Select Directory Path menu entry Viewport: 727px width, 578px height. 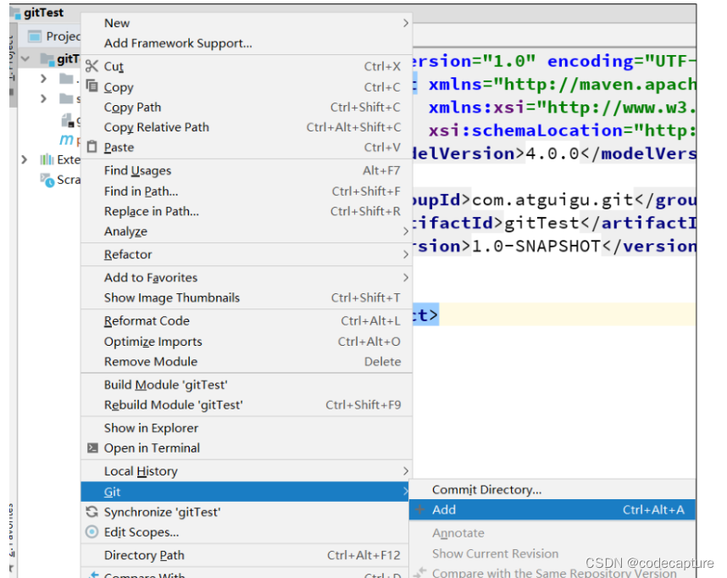click(245, 555)
